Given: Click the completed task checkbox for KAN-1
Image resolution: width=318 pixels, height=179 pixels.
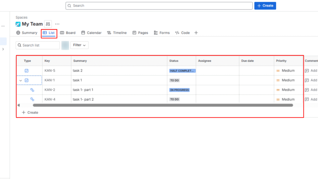Looking at the screenshot, I should 27,80.
